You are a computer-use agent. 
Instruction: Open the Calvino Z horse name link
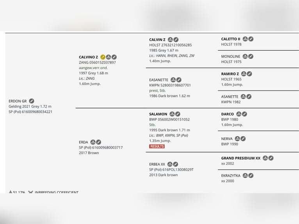[x=88, y=57]
